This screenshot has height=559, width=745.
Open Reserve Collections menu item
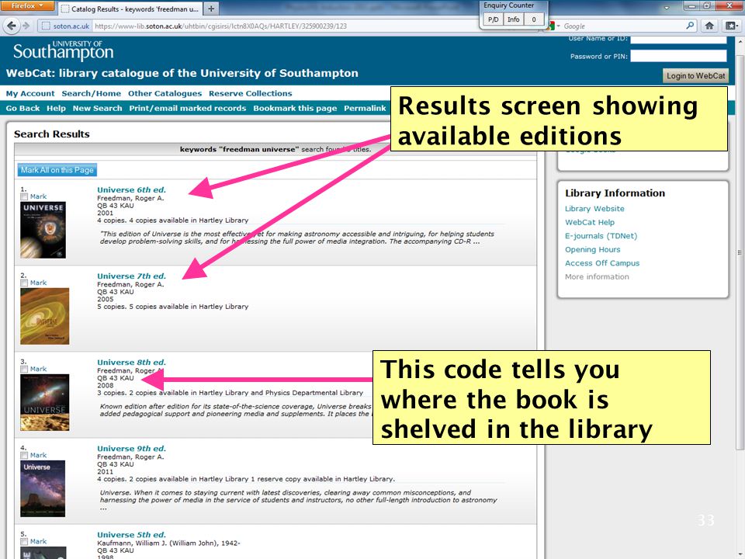[251, 94]
